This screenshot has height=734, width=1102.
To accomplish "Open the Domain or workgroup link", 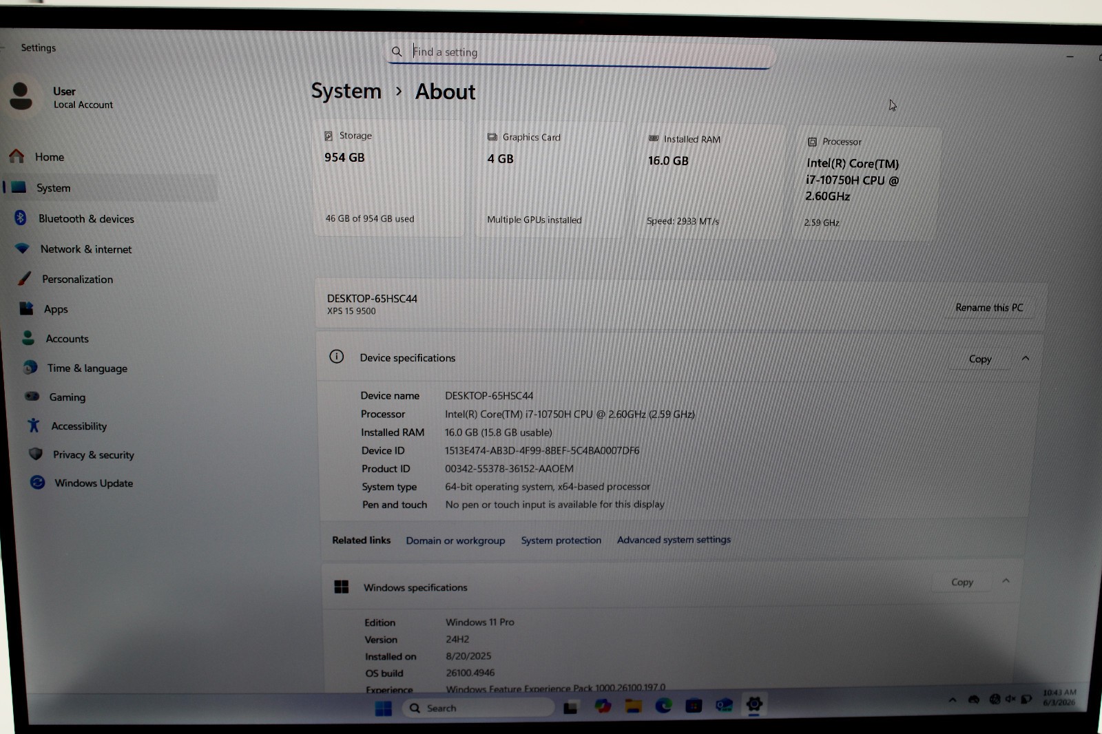I will (455, 541).
